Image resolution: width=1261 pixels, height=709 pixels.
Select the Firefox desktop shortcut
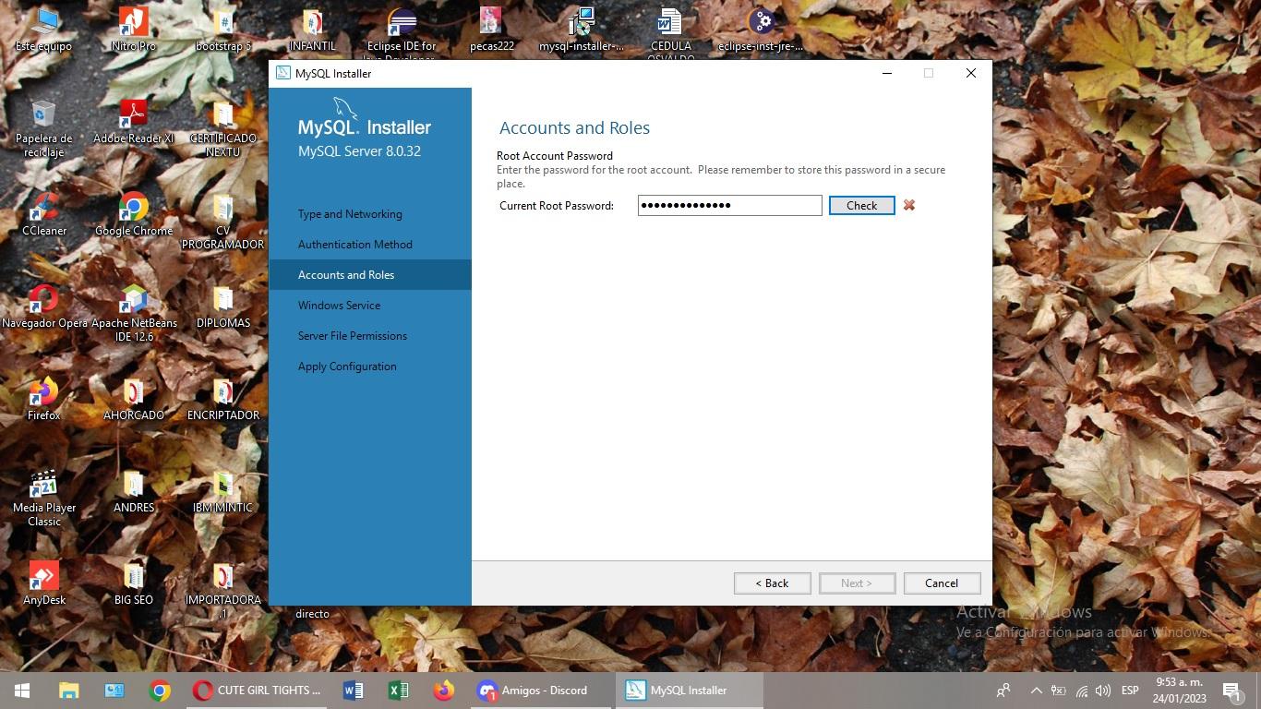[43, 399]
